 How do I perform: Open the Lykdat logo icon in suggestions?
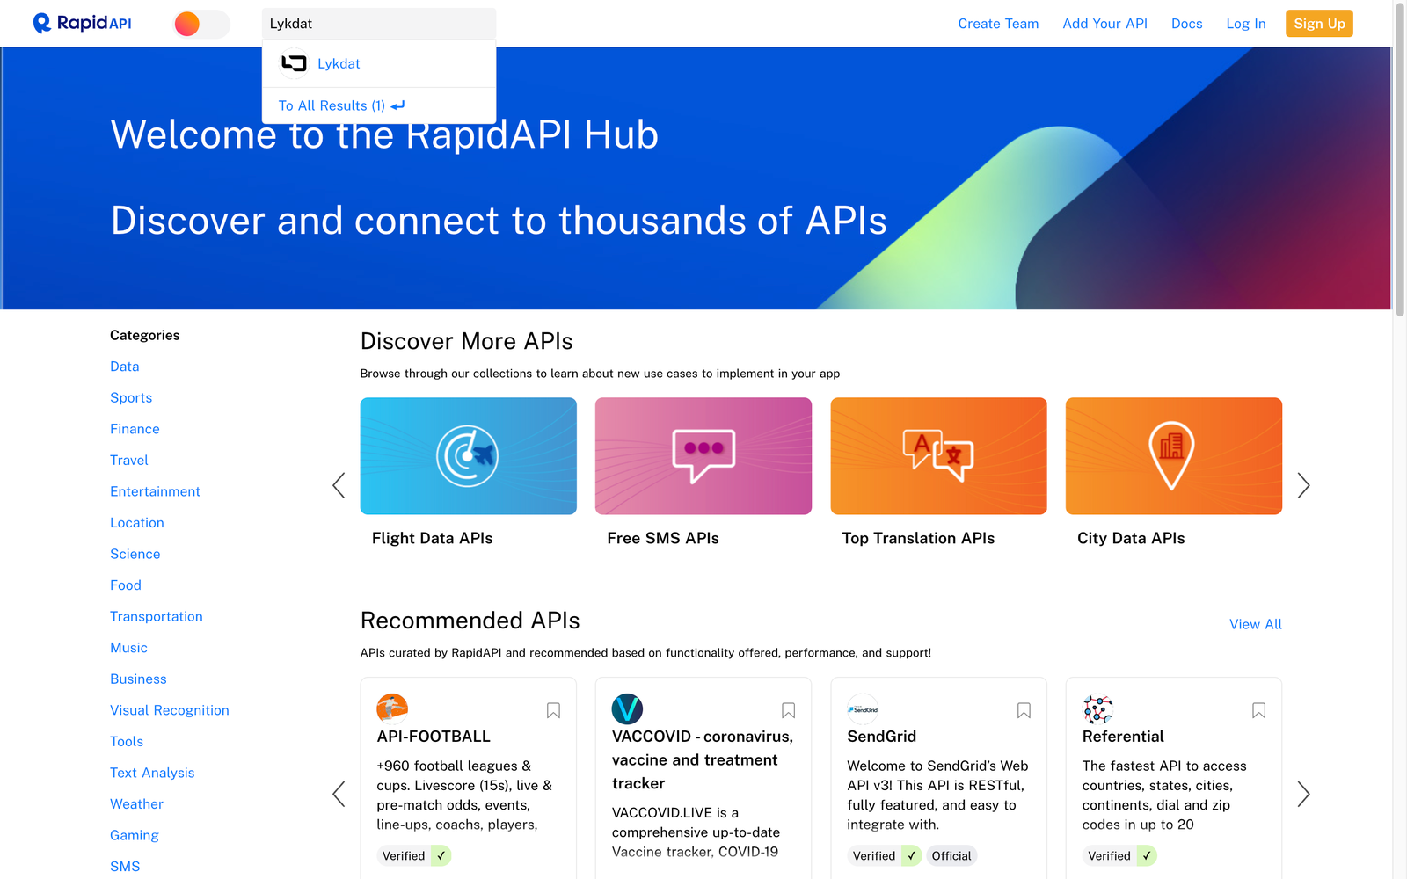click(294, 63)
